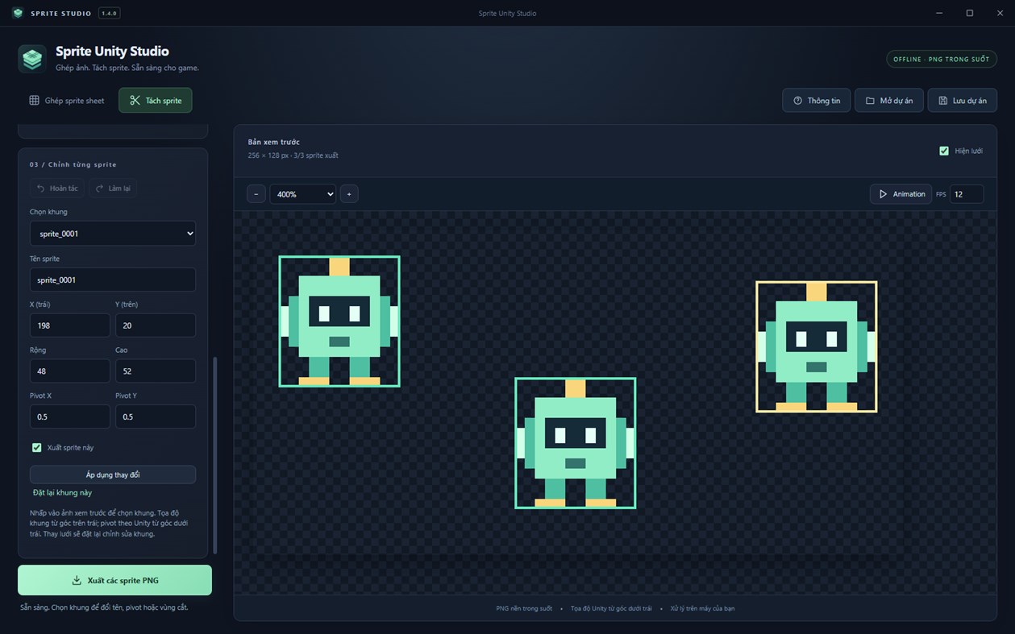Screen dimensions: 1015x634
Task: Open the Thông tin info dialog
Action: click(816, 101)
